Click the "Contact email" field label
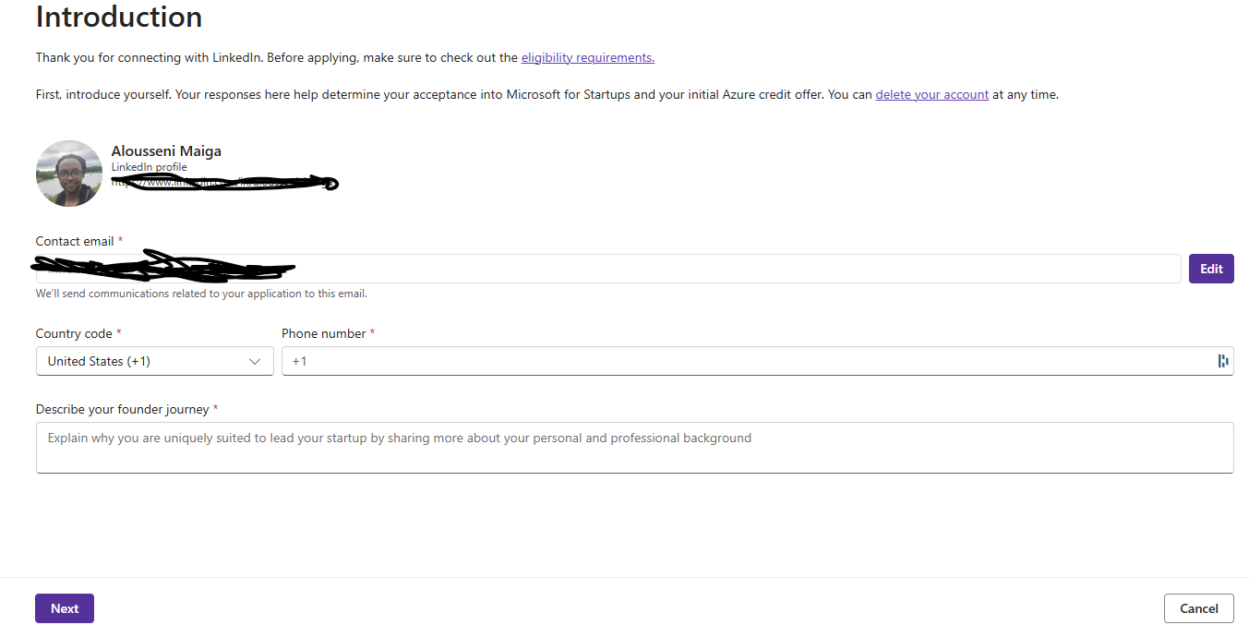The image size is (1249, 637). pyautogui.click(x=75, y=241)
